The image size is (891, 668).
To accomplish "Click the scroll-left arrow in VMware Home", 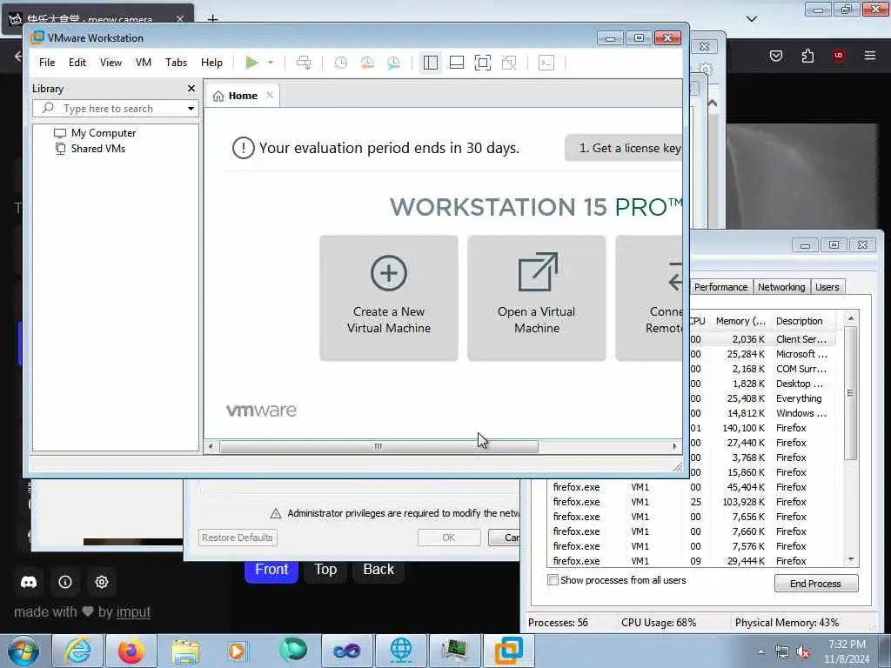I will pyautogui.click(x=211, y=446).
